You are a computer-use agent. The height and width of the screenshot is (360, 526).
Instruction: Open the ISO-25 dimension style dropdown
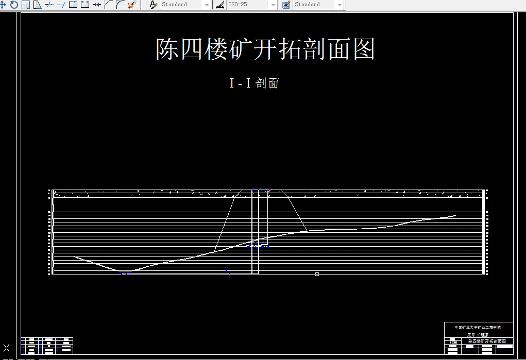click(x=274, y=5)
